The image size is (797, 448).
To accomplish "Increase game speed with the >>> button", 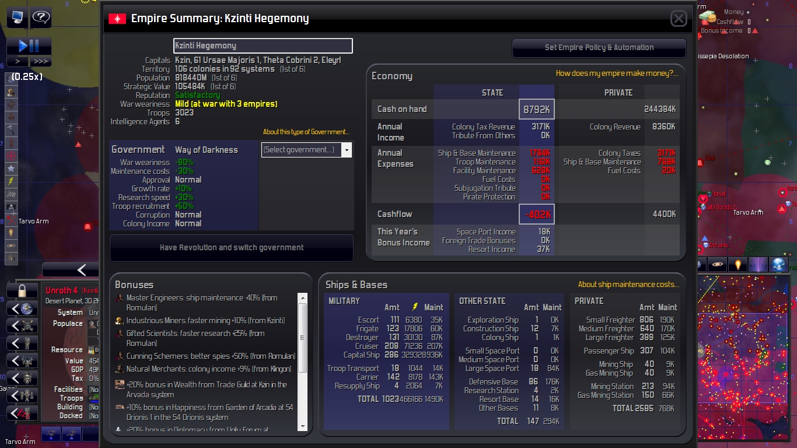I will pyautogui.click(x=40, y=61).
